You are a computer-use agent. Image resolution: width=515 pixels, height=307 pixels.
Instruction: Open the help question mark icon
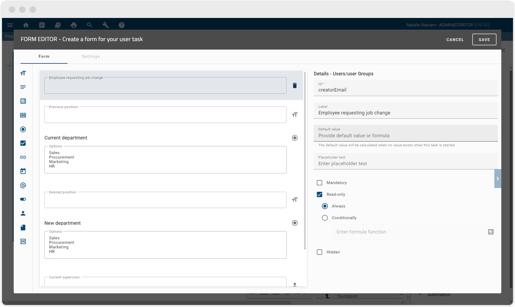(122, 25)
